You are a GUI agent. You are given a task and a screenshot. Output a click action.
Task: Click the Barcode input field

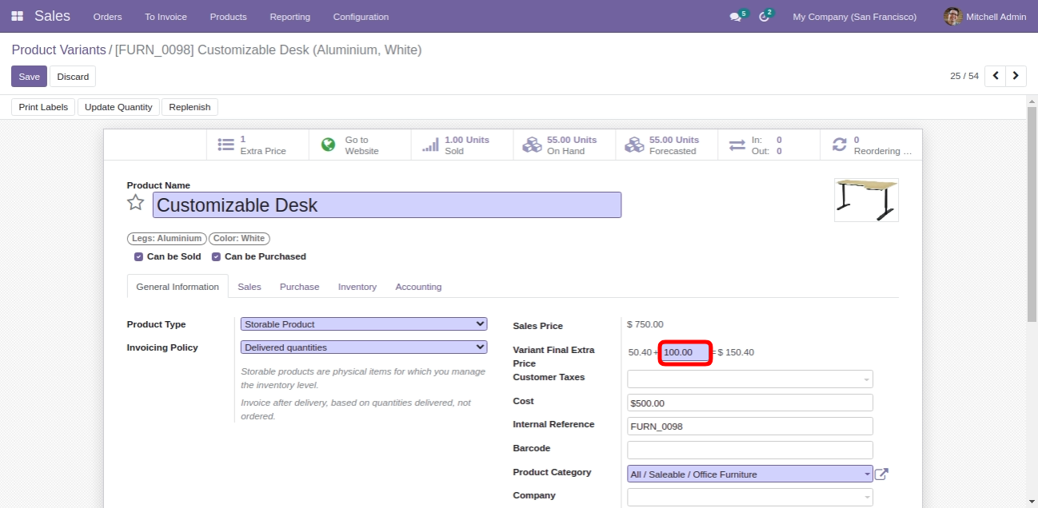[x=750, y=450]
